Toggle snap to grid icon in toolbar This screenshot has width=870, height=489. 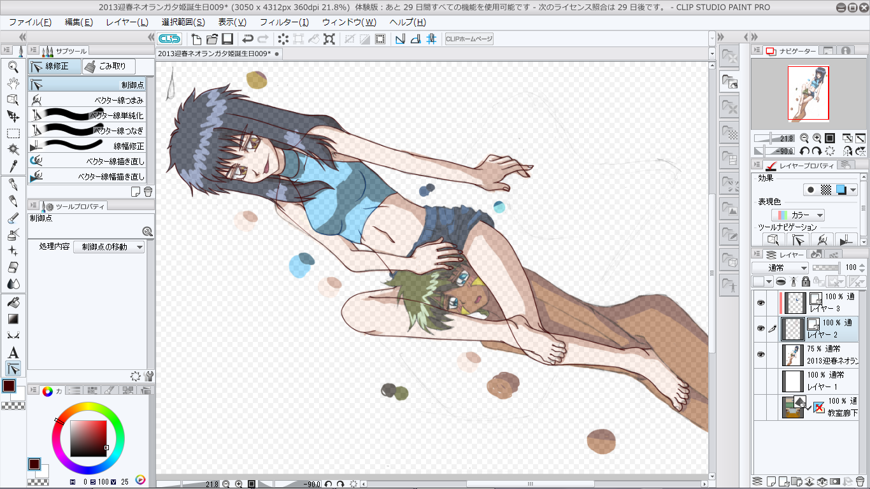431,39
